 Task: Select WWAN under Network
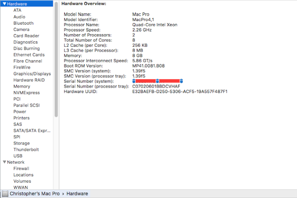point(20,187)
